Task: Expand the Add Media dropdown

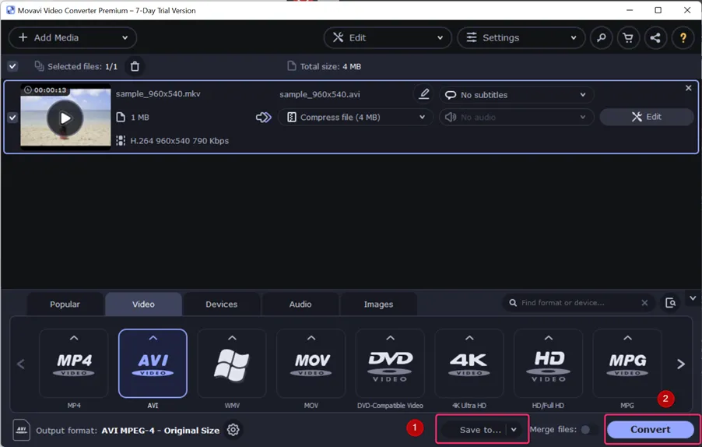Action: 72,37
